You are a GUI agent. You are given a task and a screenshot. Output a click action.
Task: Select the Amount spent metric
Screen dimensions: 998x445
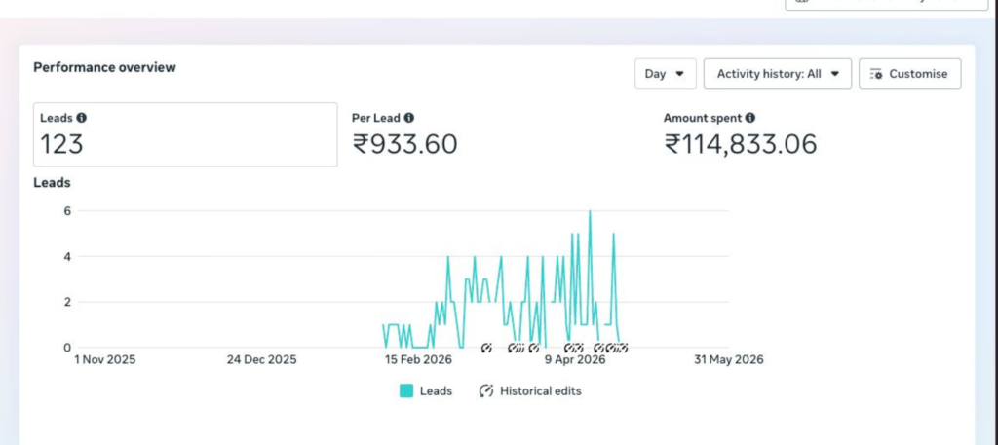tap(741, 134)
